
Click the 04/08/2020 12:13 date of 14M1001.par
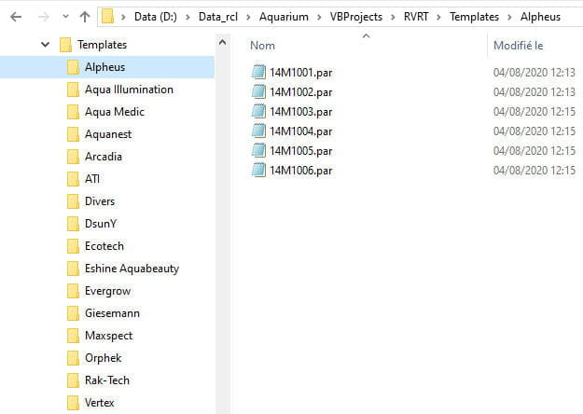(534, 73)
